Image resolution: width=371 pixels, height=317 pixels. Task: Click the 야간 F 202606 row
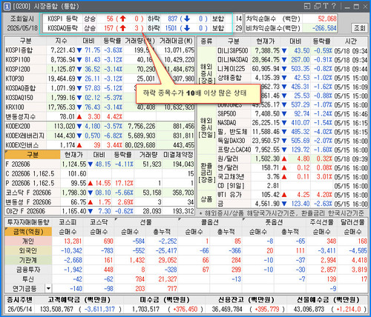[99, 211]
